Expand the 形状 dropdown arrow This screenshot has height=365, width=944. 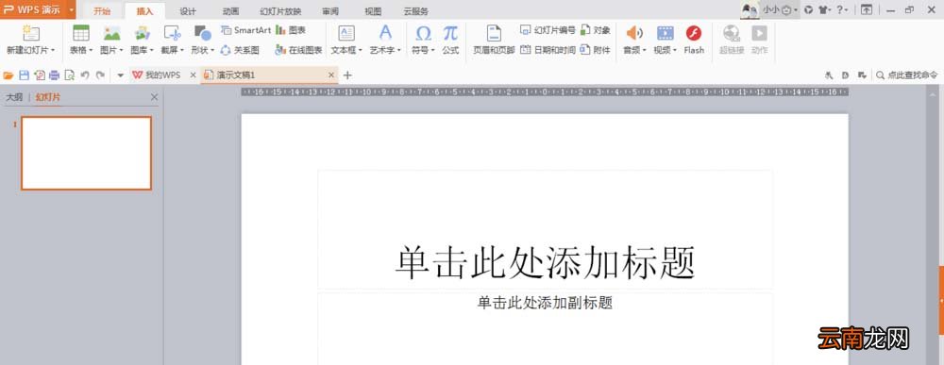pos(211,51)
